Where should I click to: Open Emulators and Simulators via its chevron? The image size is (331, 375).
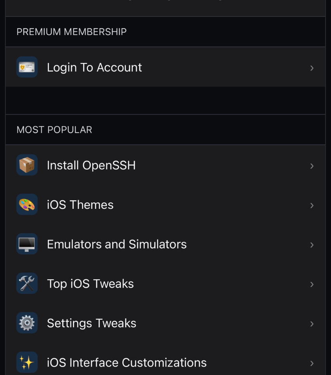tap(312, 245)
